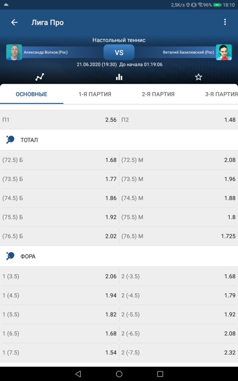Tap the Android recent apps square
Image resolution: width=238 pixels, height=381 pixels.
click(160, 374)
